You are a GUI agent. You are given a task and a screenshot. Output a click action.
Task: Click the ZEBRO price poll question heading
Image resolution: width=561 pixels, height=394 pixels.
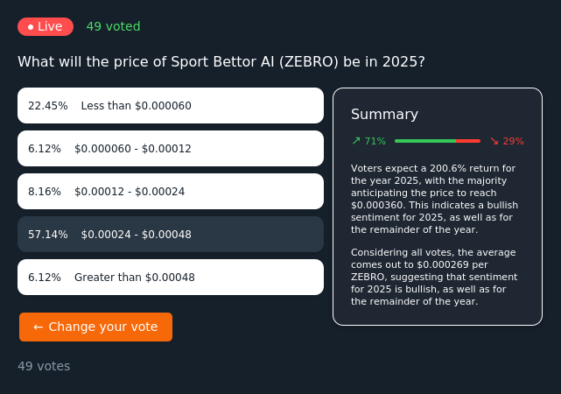tap(221, 62)
